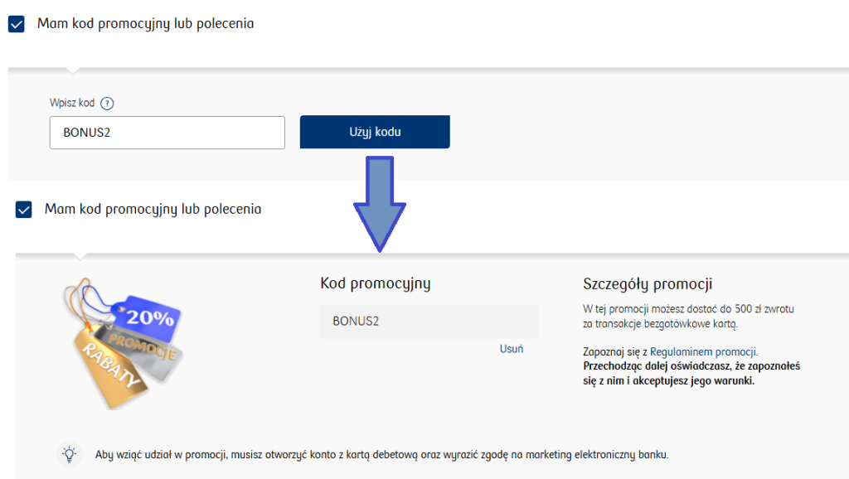
Task: Open the Regulaminem promocji link
Action: [x=703, y=351]
